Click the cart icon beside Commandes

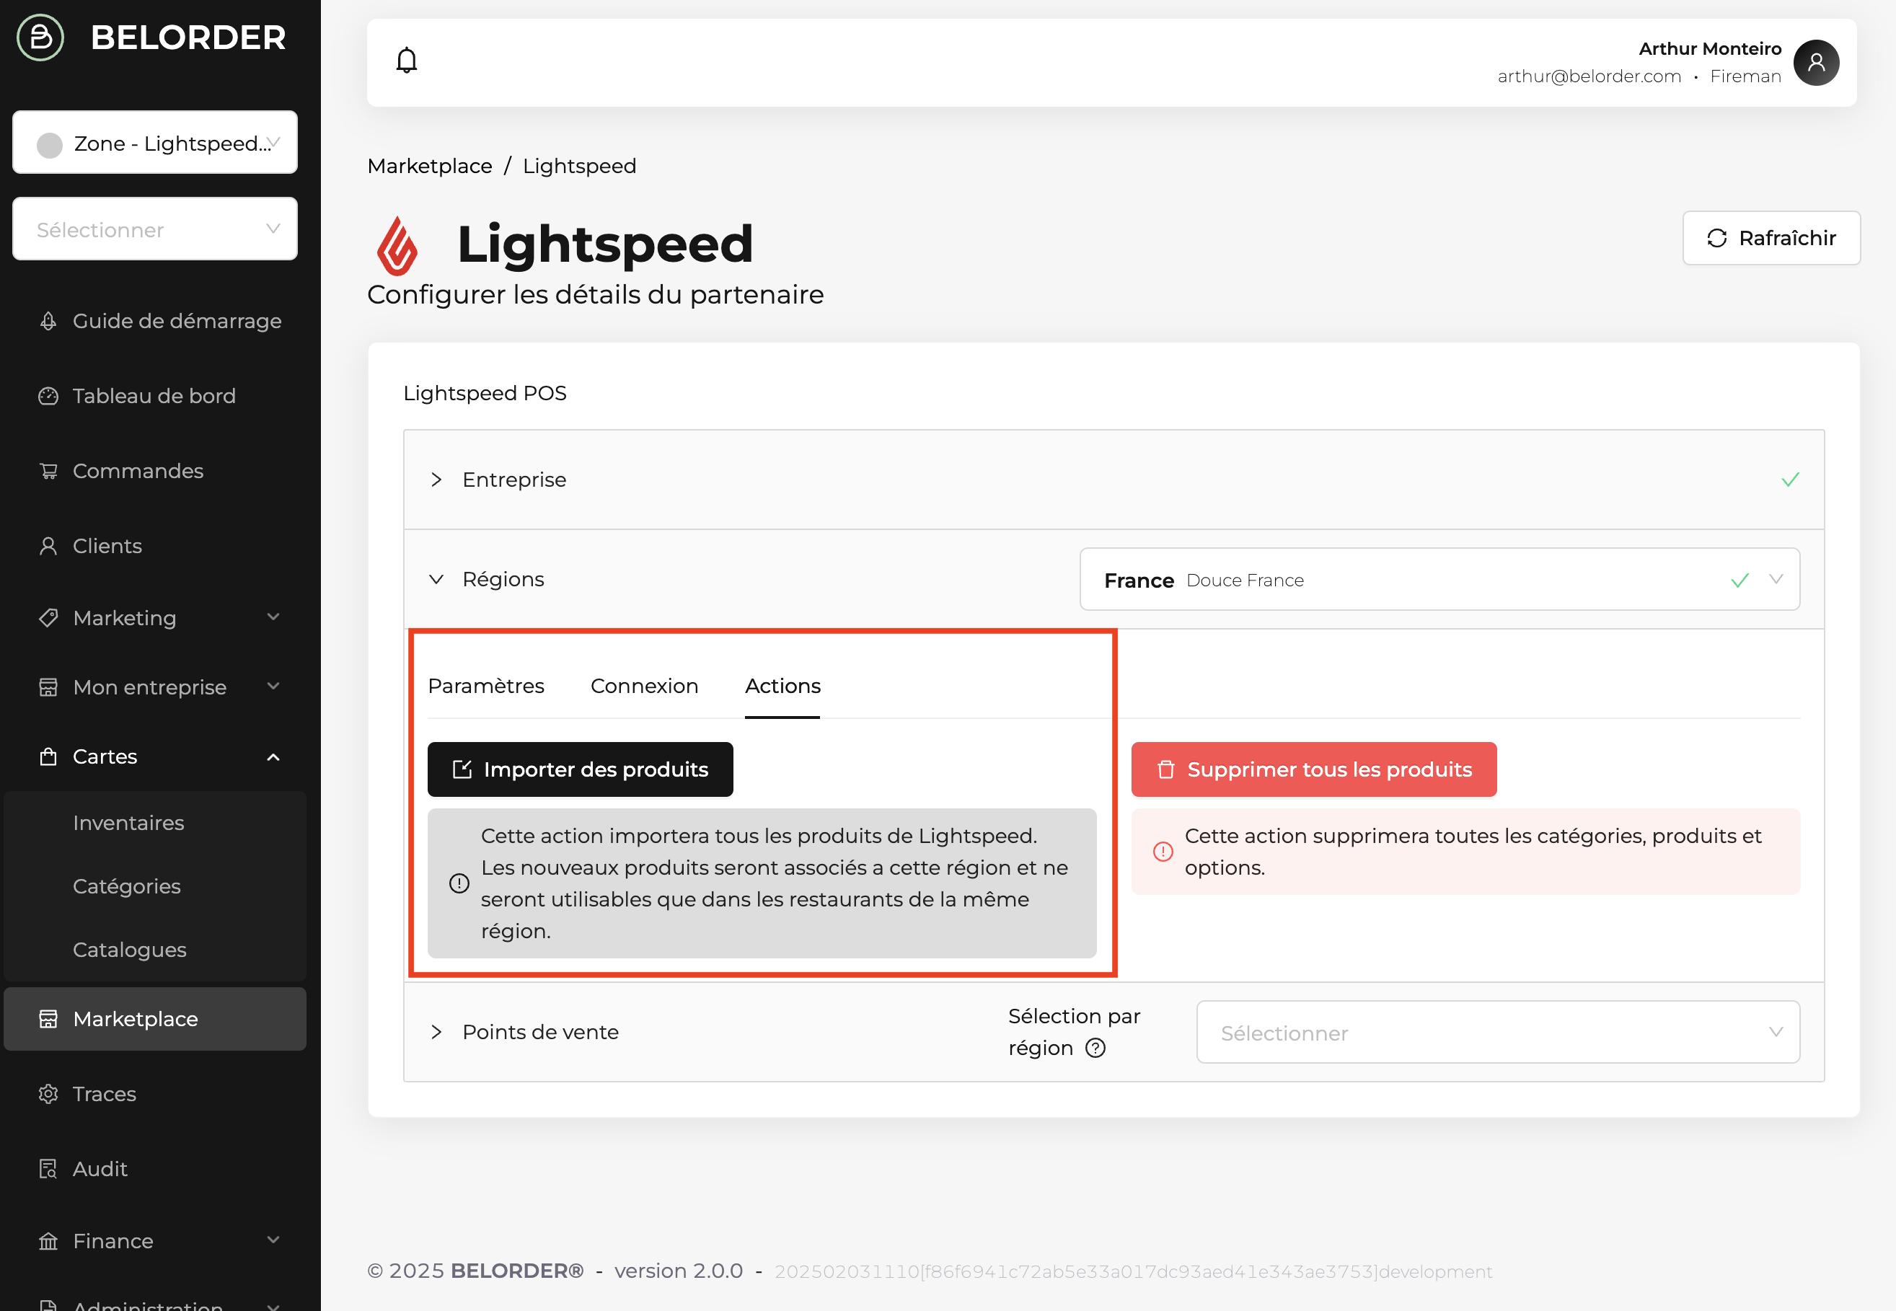[x=48, y=471]
